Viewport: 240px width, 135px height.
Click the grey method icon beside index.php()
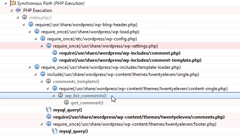click(24, 17)
